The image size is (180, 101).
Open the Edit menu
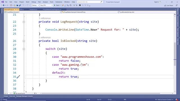coord(11,2)
